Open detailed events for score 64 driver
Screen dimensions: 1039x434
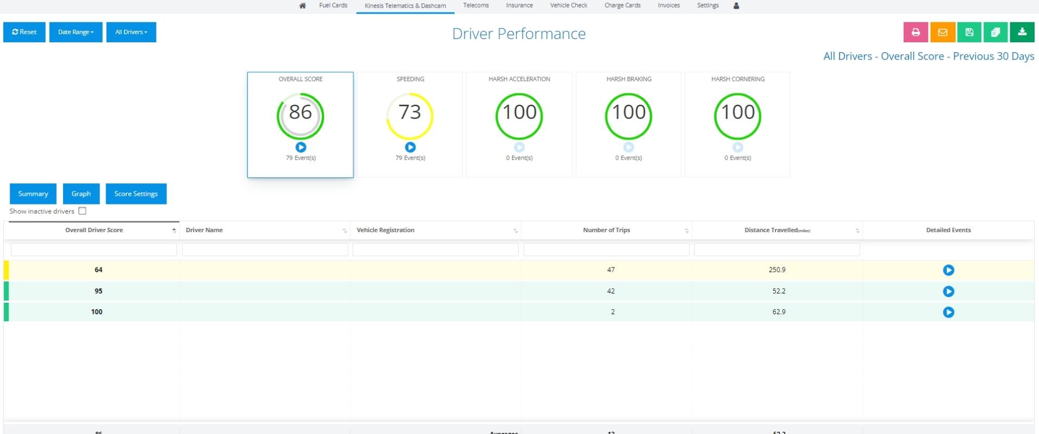point(948,270)
